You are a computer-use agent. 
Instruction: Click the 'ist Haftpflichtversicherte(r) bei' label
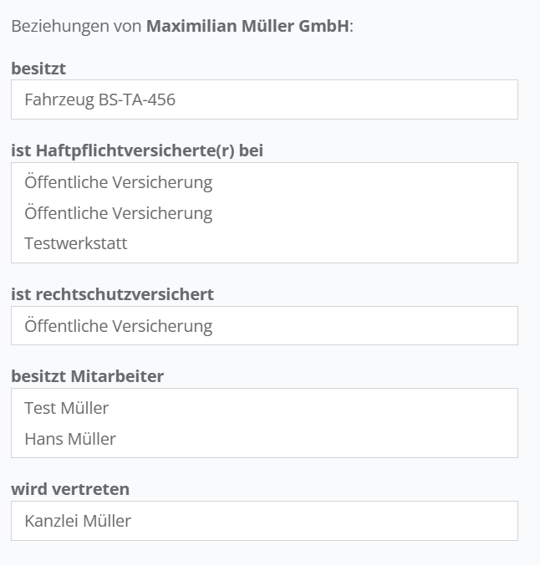(x=143, y=150)
